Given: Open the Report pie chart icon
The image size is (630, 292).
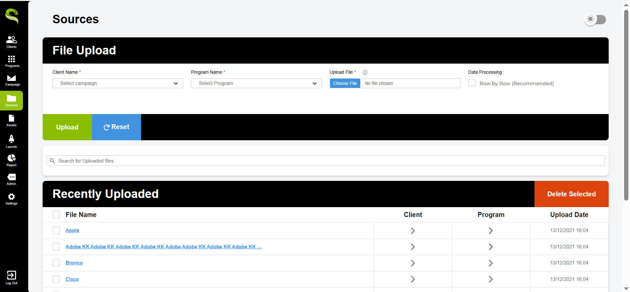Looking at the screenshot, I should [11, 160].
